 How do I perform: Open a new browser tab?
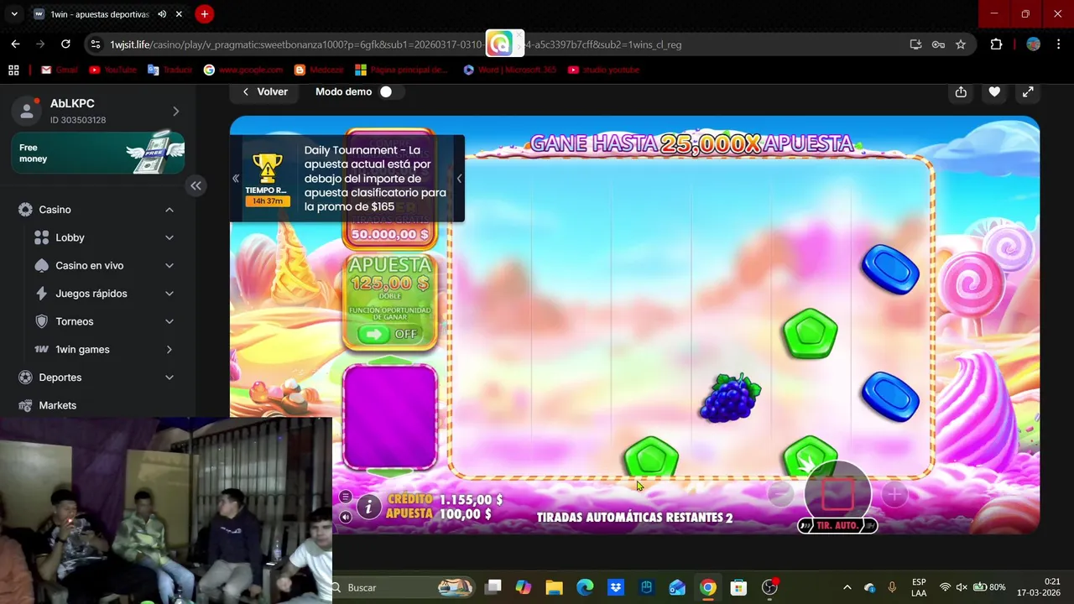point(204,14)
